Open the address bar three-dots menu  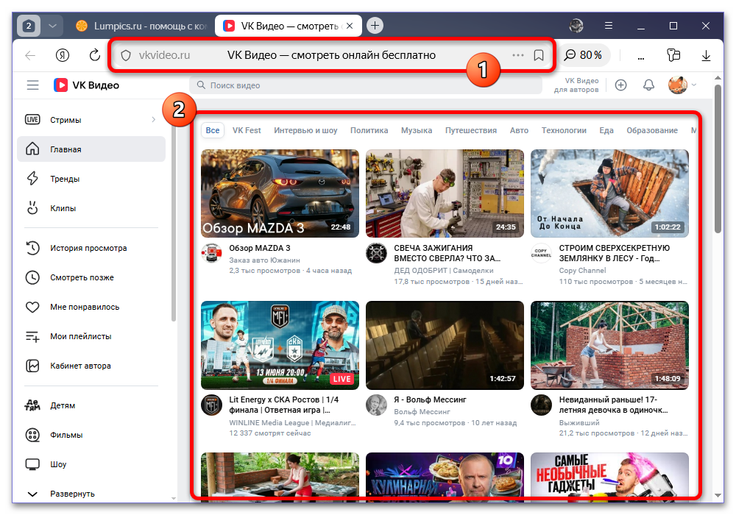pyautogui.click(x=517, y=55)
